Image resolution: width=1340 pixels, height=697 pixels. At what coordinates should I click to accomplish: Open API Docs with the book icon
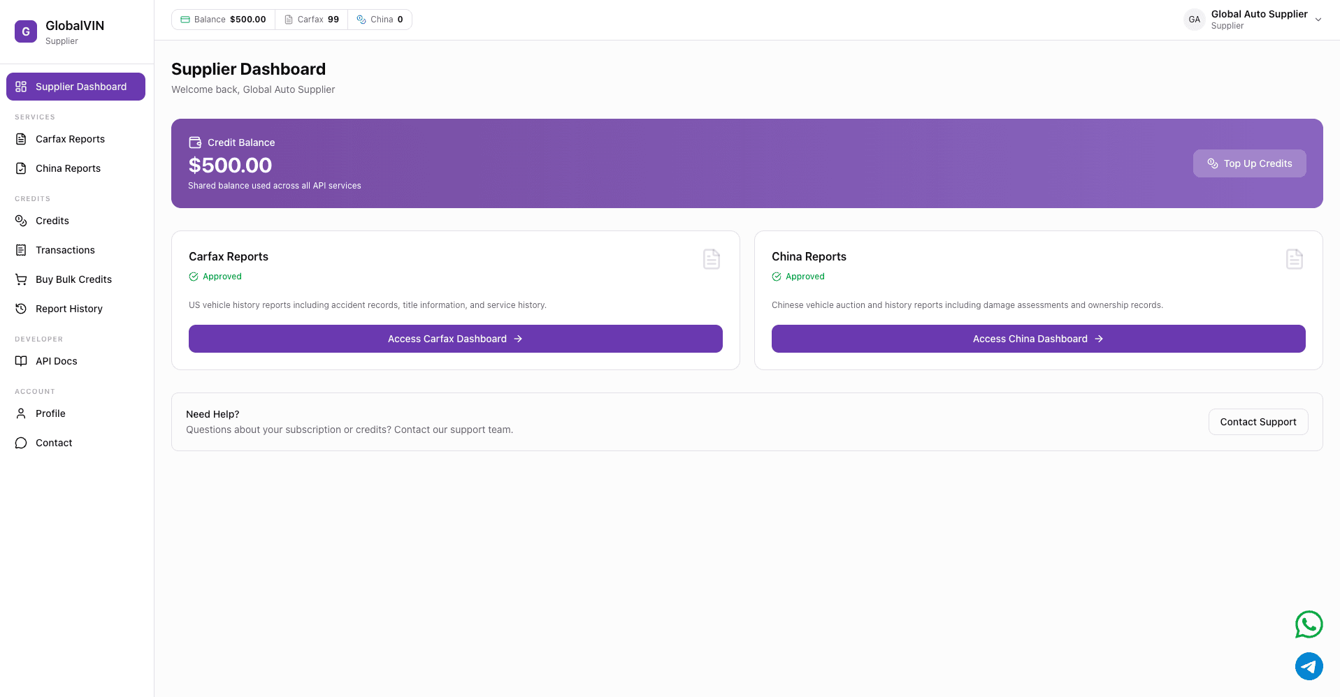coord(20,361)
